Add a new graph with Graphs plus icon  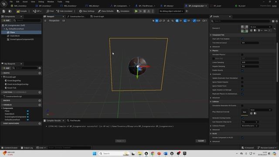(x=40, y=73)
